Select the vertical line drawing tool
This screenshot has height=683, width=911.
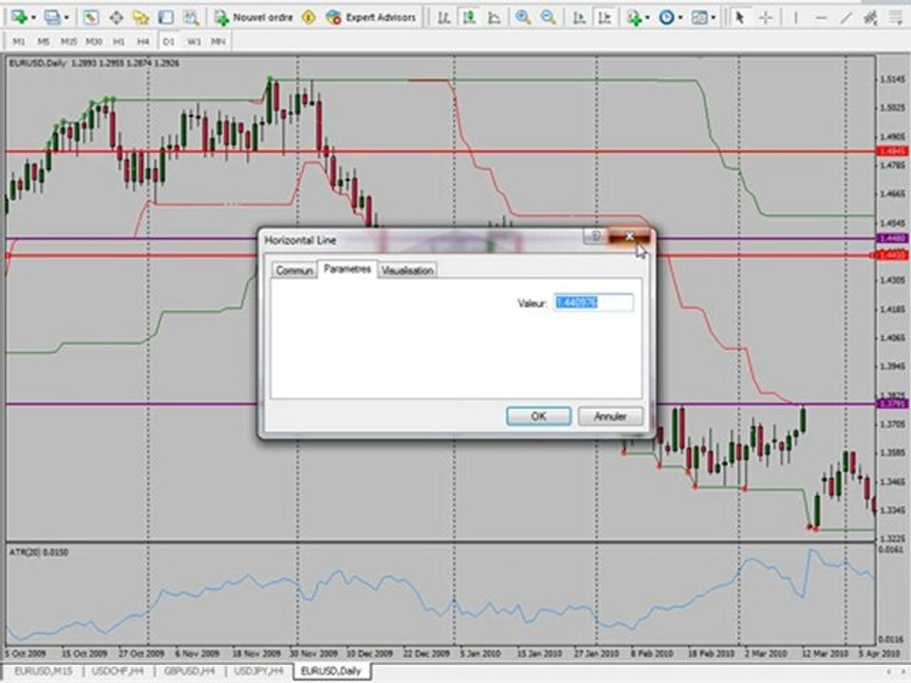[x=795, y=17]
